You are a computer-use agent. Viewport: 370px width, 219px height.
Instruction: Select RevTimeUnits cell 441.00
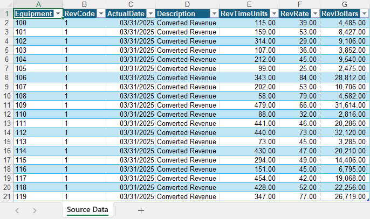(x=249, y=123)
